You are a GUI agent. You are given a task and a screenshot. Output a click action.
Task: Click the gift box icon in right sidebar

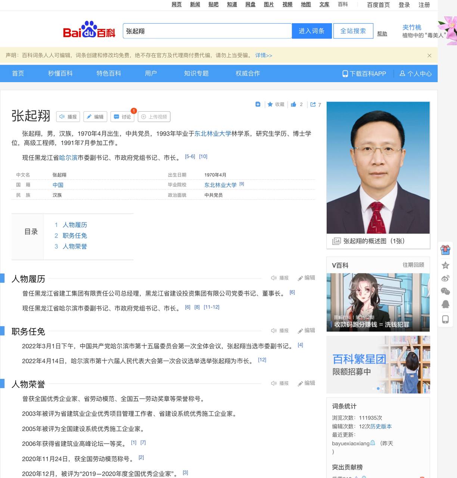tap(445, 250)
